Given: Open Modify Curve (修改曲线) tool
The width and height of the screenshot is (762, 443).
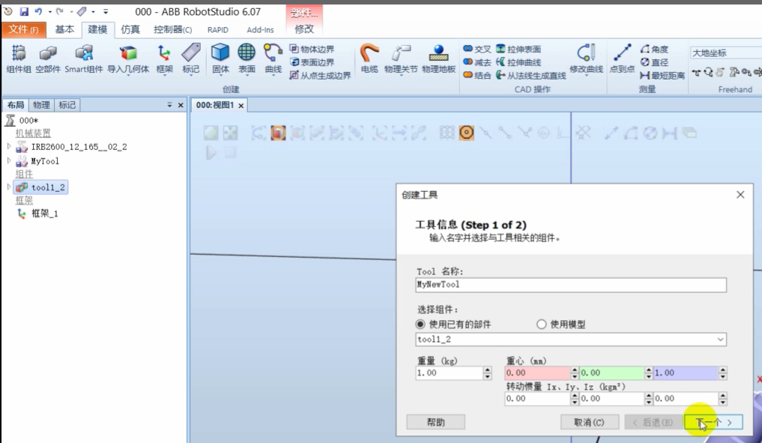Looking at the screenshot, I should (586, 58).
